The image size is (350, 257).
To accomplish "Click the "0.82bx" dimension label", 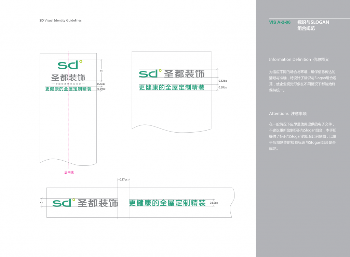I will click(x=223, y=81).
